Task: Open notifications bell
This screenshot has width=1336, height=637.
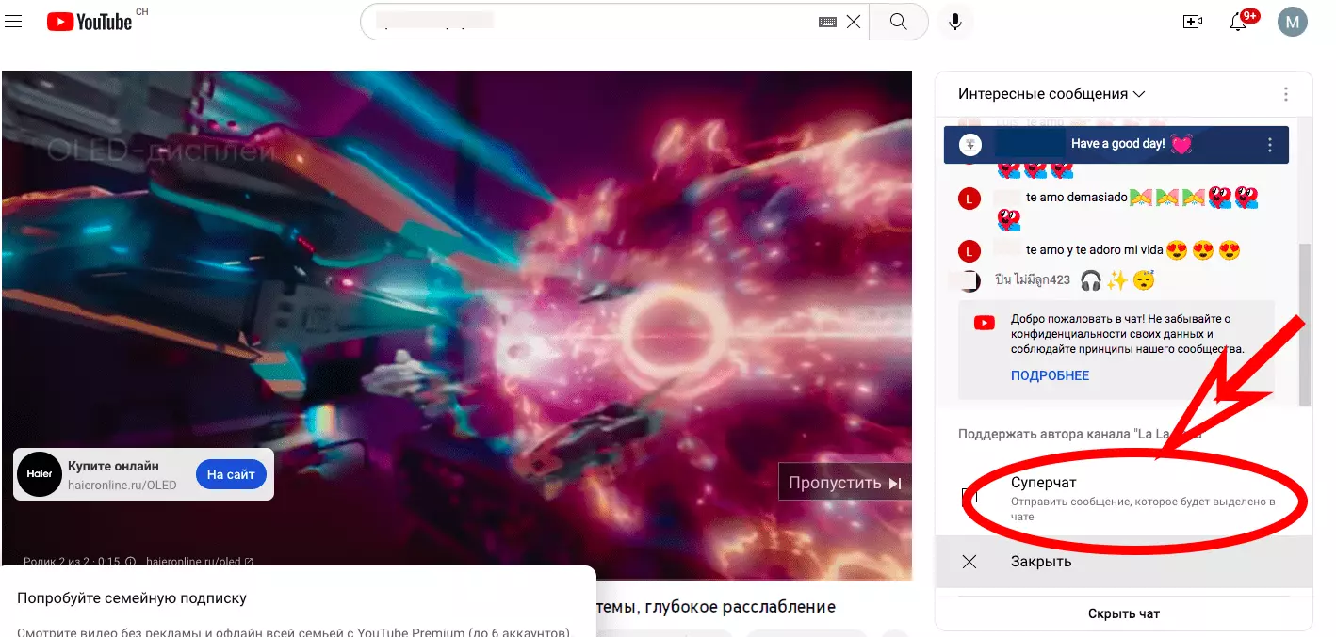Action: coord(1239,22)
